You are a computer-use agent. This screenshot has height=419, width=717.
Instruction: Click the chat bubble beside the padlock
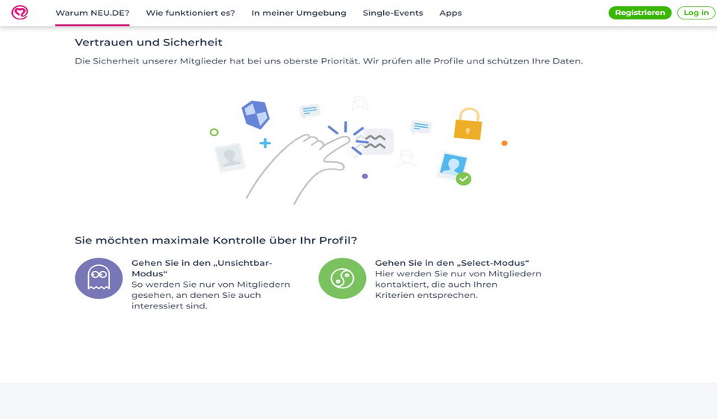pyautogui.click(x=420, y=126)
